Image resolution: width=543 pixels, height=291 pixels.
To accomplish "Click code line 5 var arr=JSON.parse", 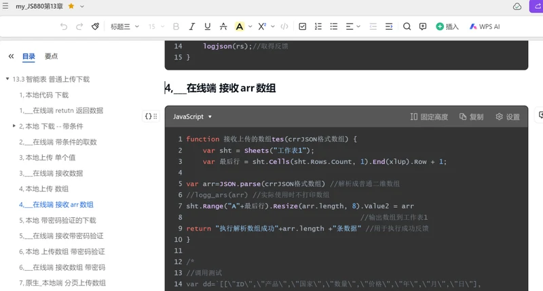I will click(293, 183).
